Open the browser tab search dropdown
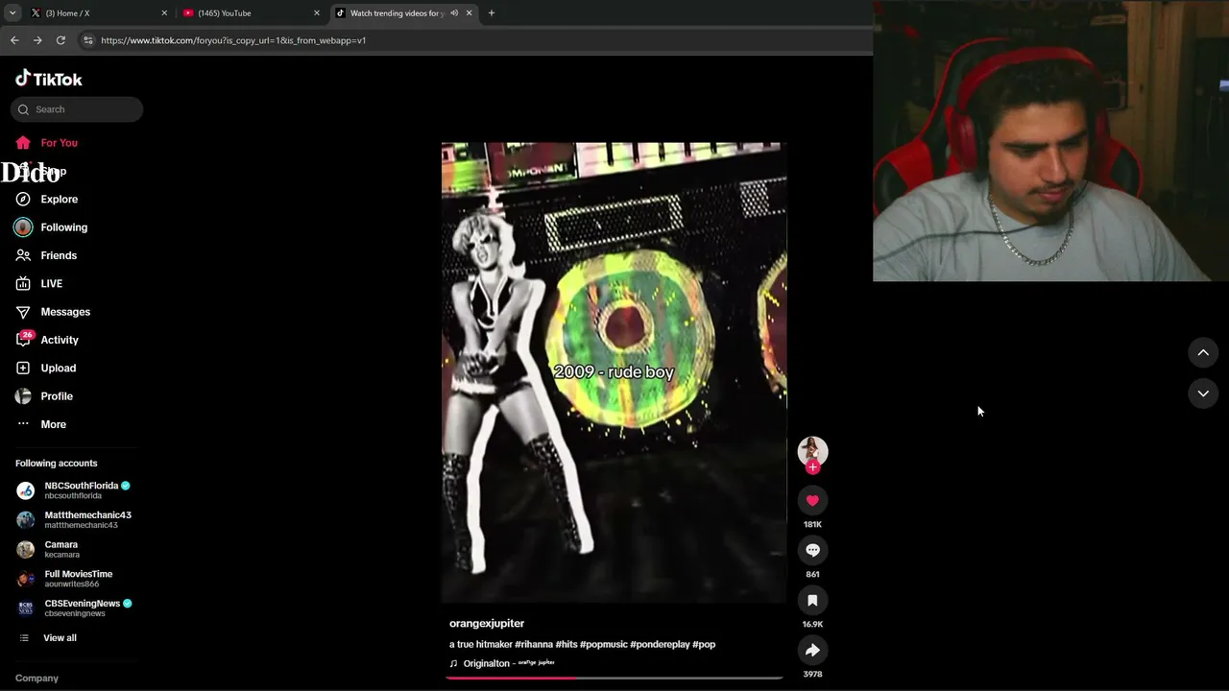 (x=12, y=13)
